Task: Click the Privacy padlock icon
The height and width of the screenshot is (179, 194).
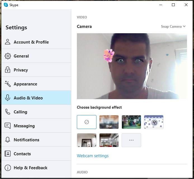Action: pos(8,70)
